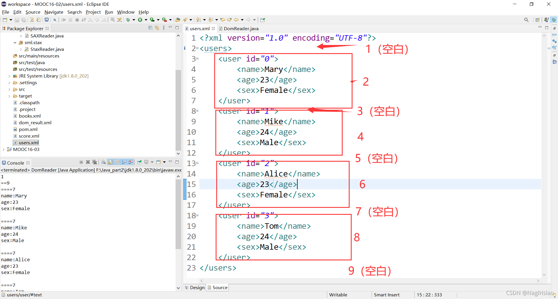Click the Coverage run toolbar icon
The width and height of the screenshot is (558, 299).
point(152,20)
